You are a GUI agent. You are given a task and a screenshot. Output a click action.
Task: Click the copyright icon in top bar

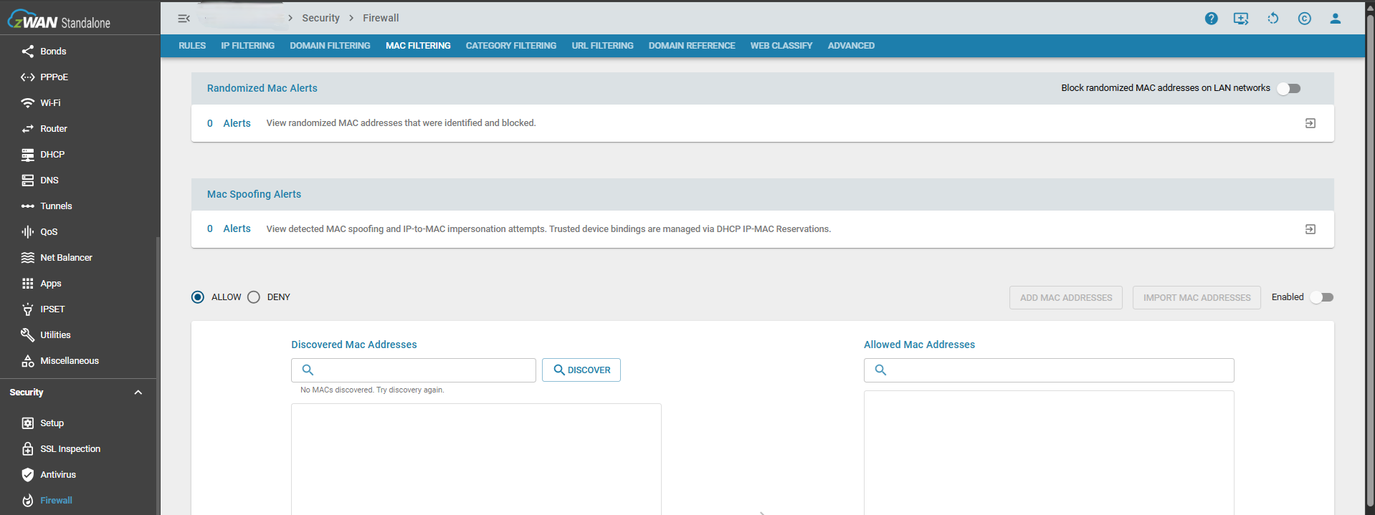coord(1304,19)
